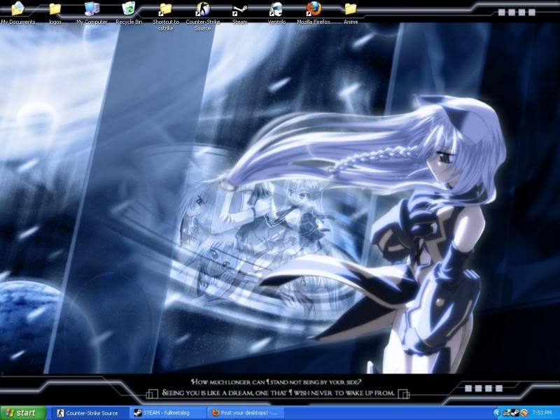Switch to STEAM - fullmetalsg taskbar window
Viewport: 560px width, 420px height.
coord(168,413)
